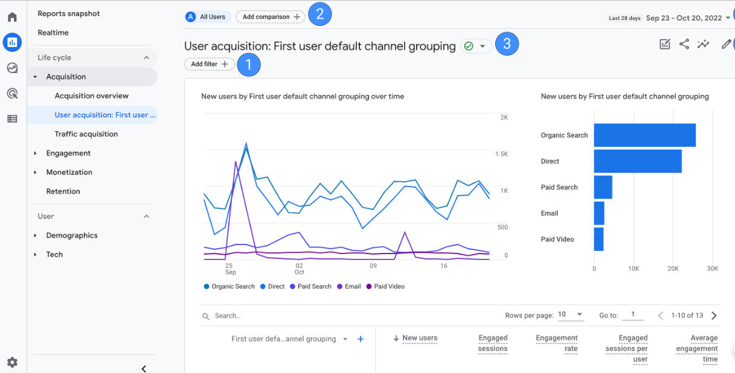This screenshot has width=735, height=373.
Task: Toggle Email series in chart legend
Action: 349,287
